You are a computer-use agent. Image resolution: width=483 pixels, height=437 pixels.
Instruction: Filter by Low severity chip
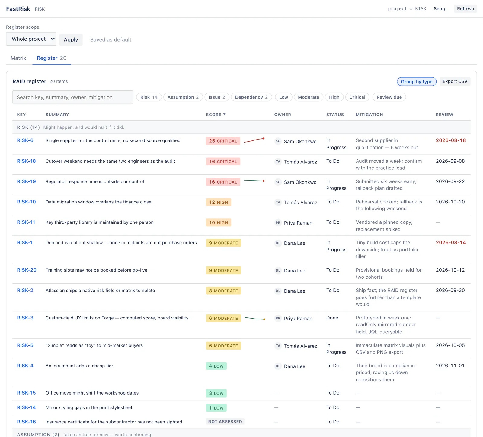283,97
